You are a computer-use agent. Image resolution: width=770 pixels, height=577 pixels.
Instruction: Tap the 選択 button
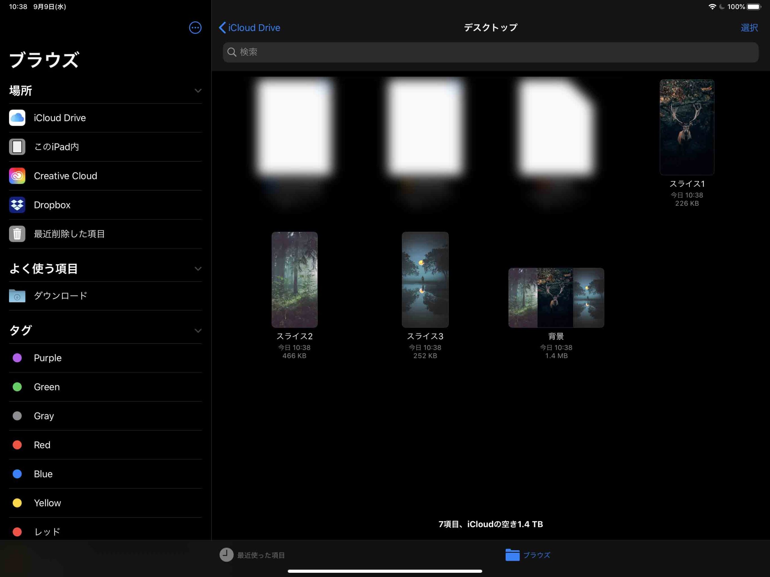click(749, 27)
